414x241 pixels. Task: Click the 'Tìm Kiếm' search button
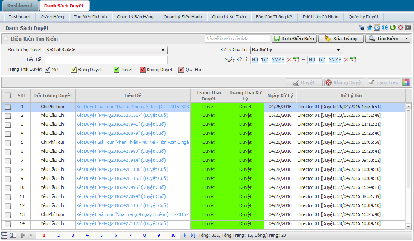click(384, 39)
